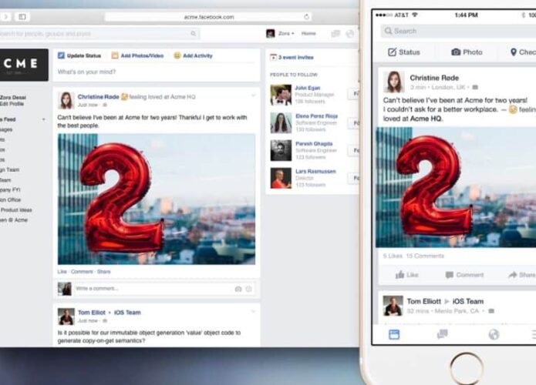Click John Egan's profile photo
Image resolution: width=536 pixels, height=385 pixels.
click(x=281, y=95)
